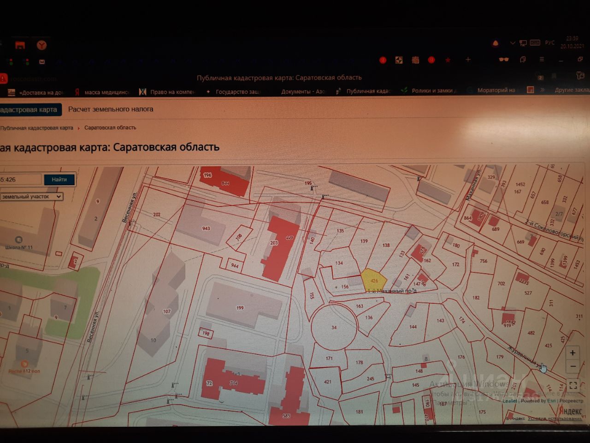This screenshot has width=590, height=443.
Task: Open the browser side panel icon
Action: click(580, 75)
